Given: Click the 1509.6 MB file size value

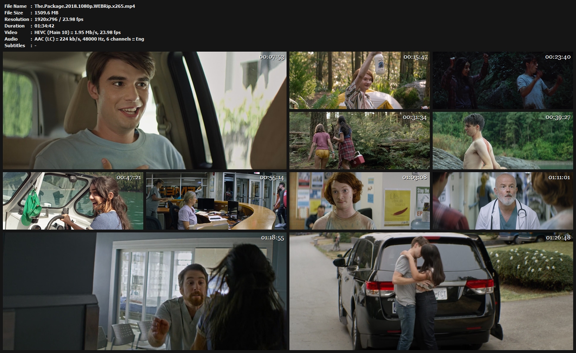Looking at the screenshot, I should coord(46,13).
